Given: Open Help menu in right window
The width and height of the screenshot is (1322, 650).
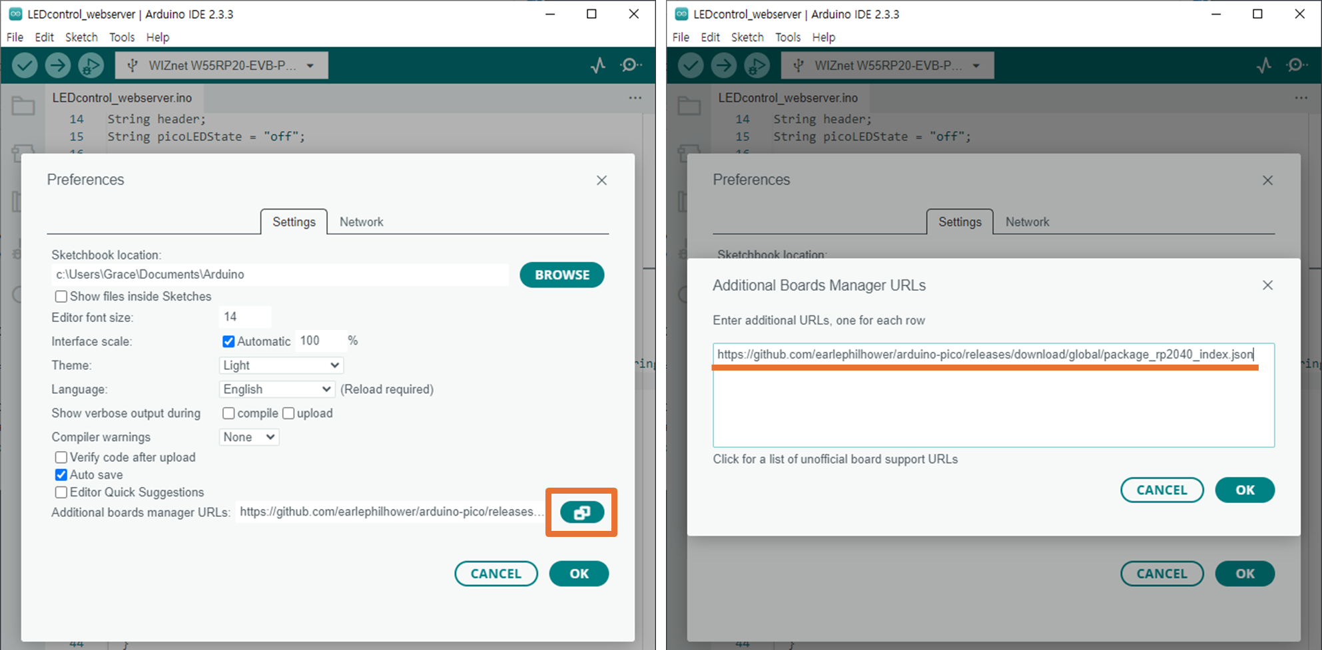Looking at the screenshot, I should pyautogui.click(x=824, y=37).
